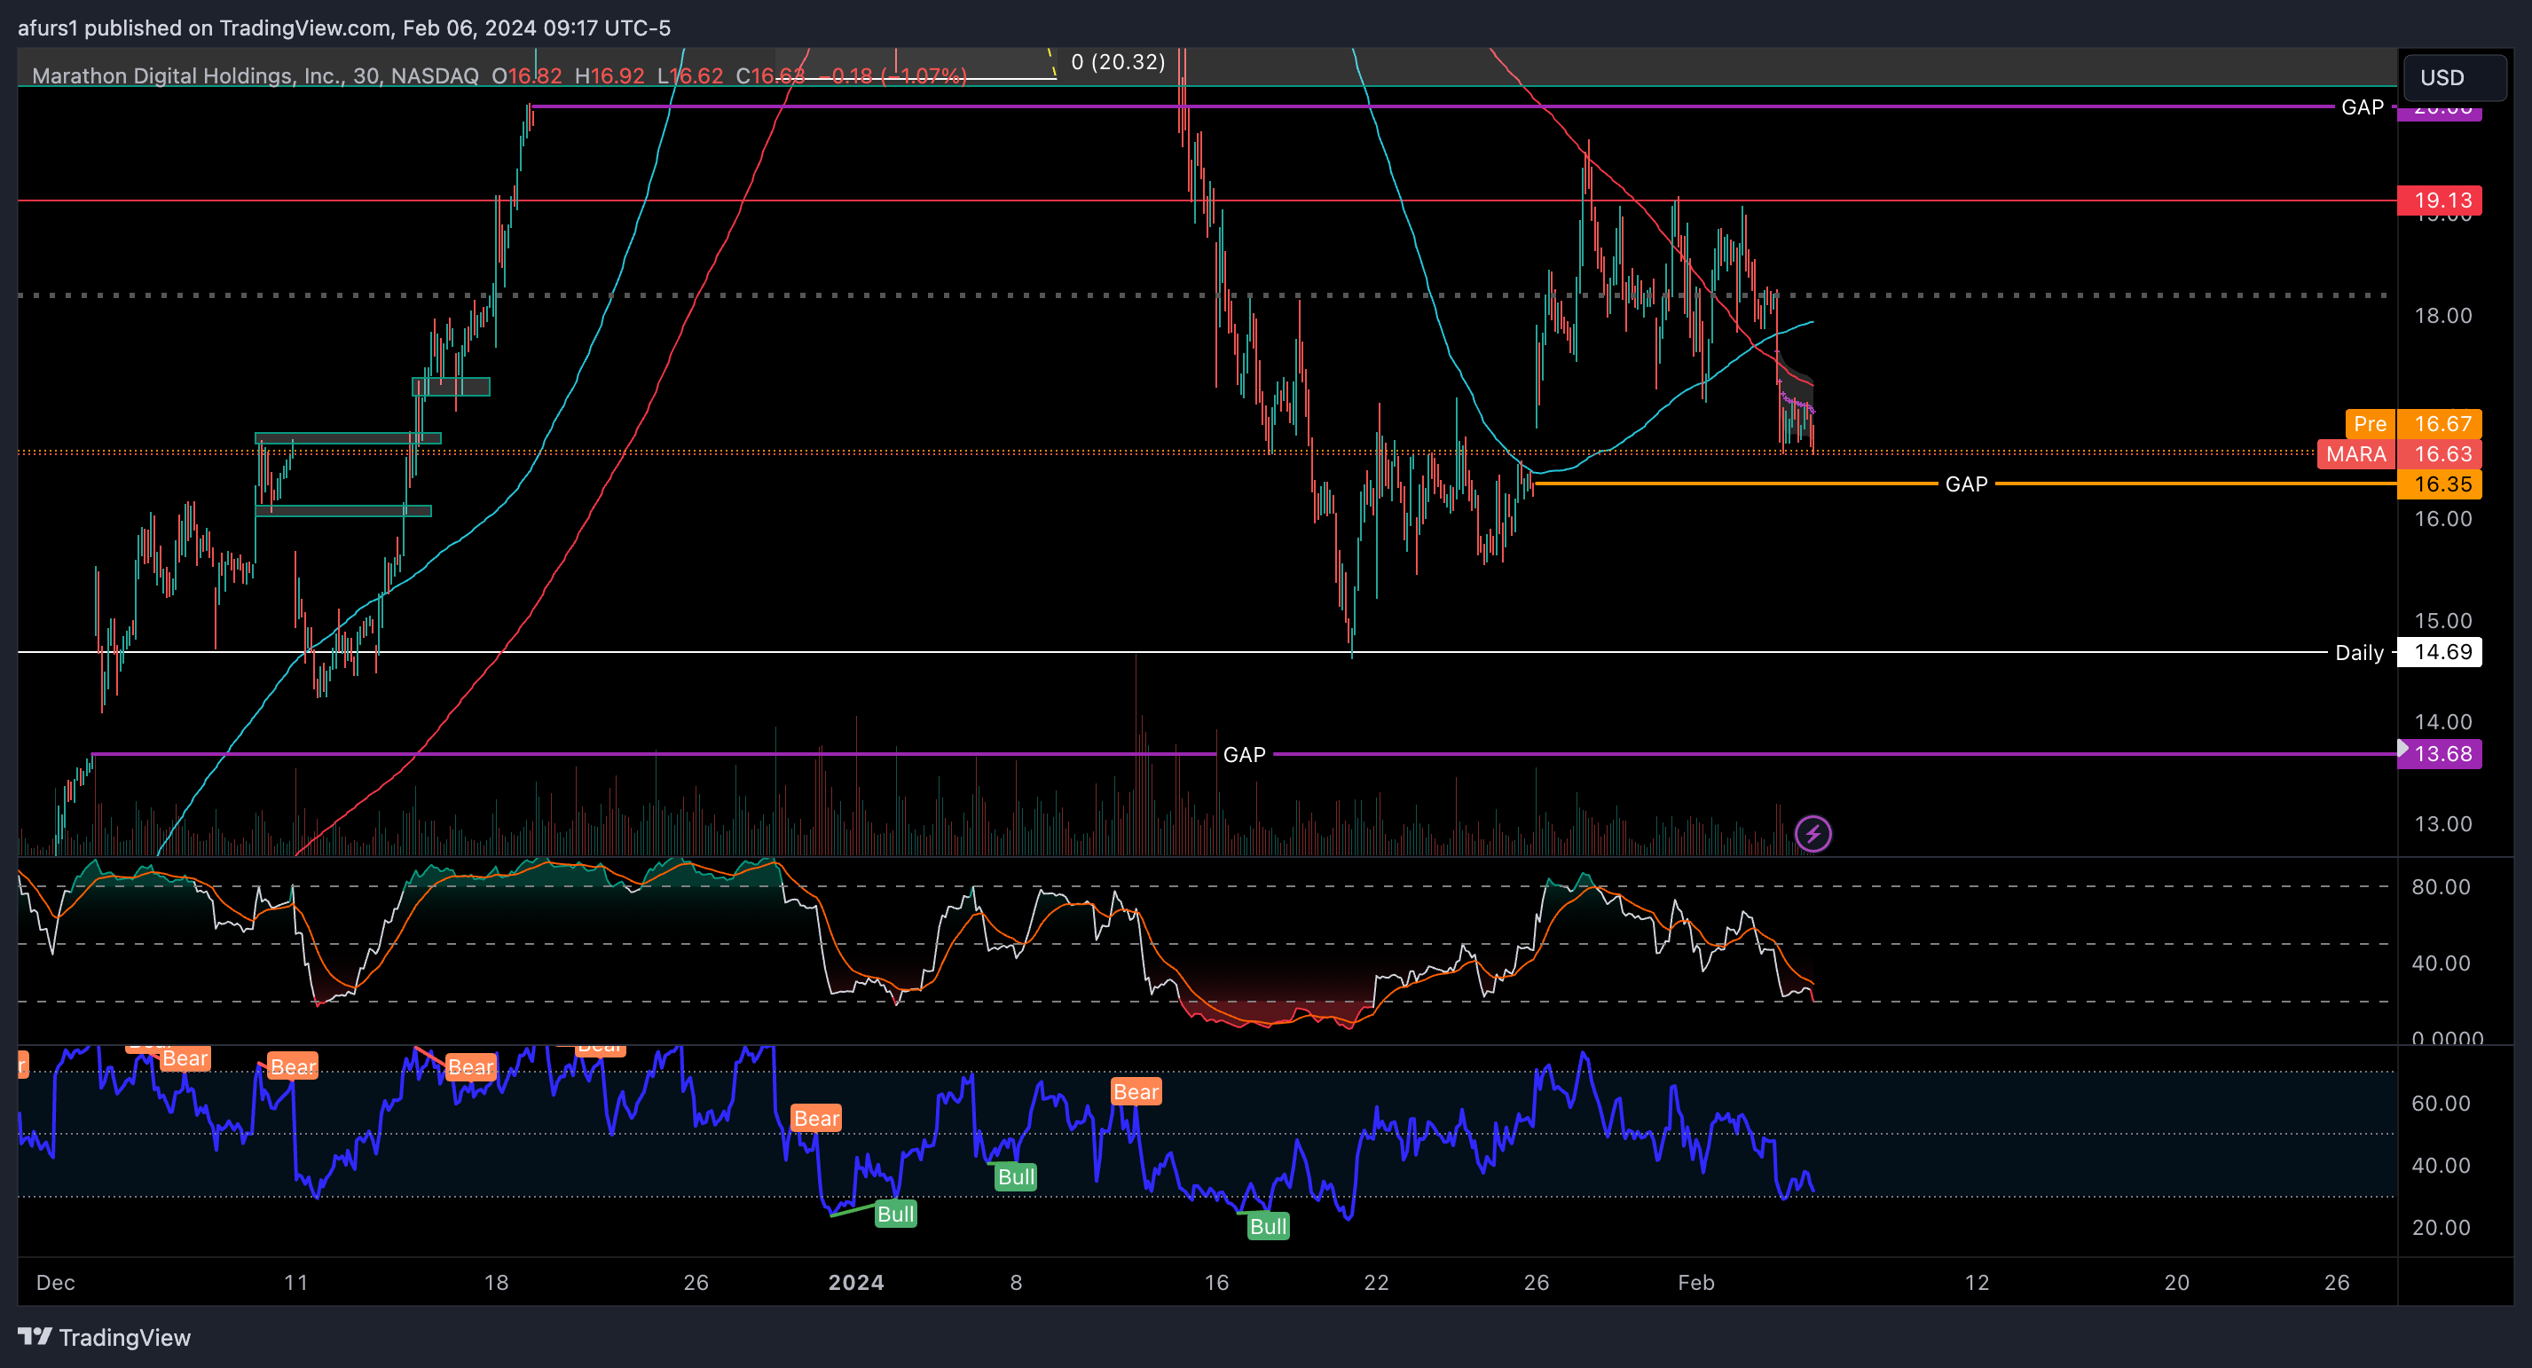Click the TradingView logo at the bottom
Screen dimensions: 2532x1368
[104, 1338]
